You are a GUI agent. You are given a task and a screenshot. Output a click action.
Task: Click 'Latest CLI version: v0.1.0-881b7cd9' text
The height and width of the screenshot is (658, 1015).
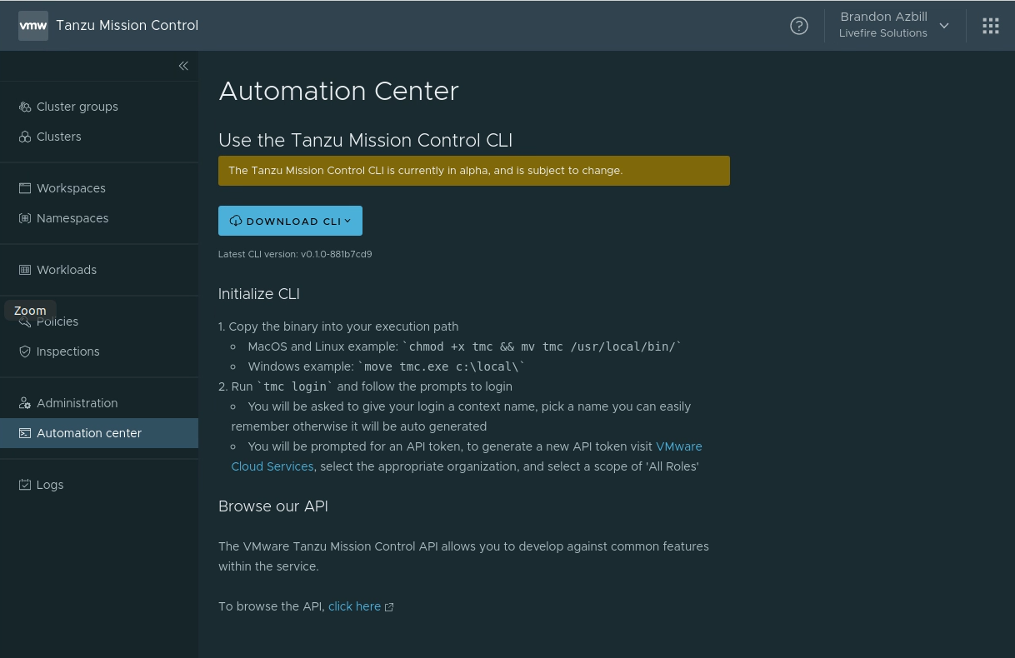295,254
